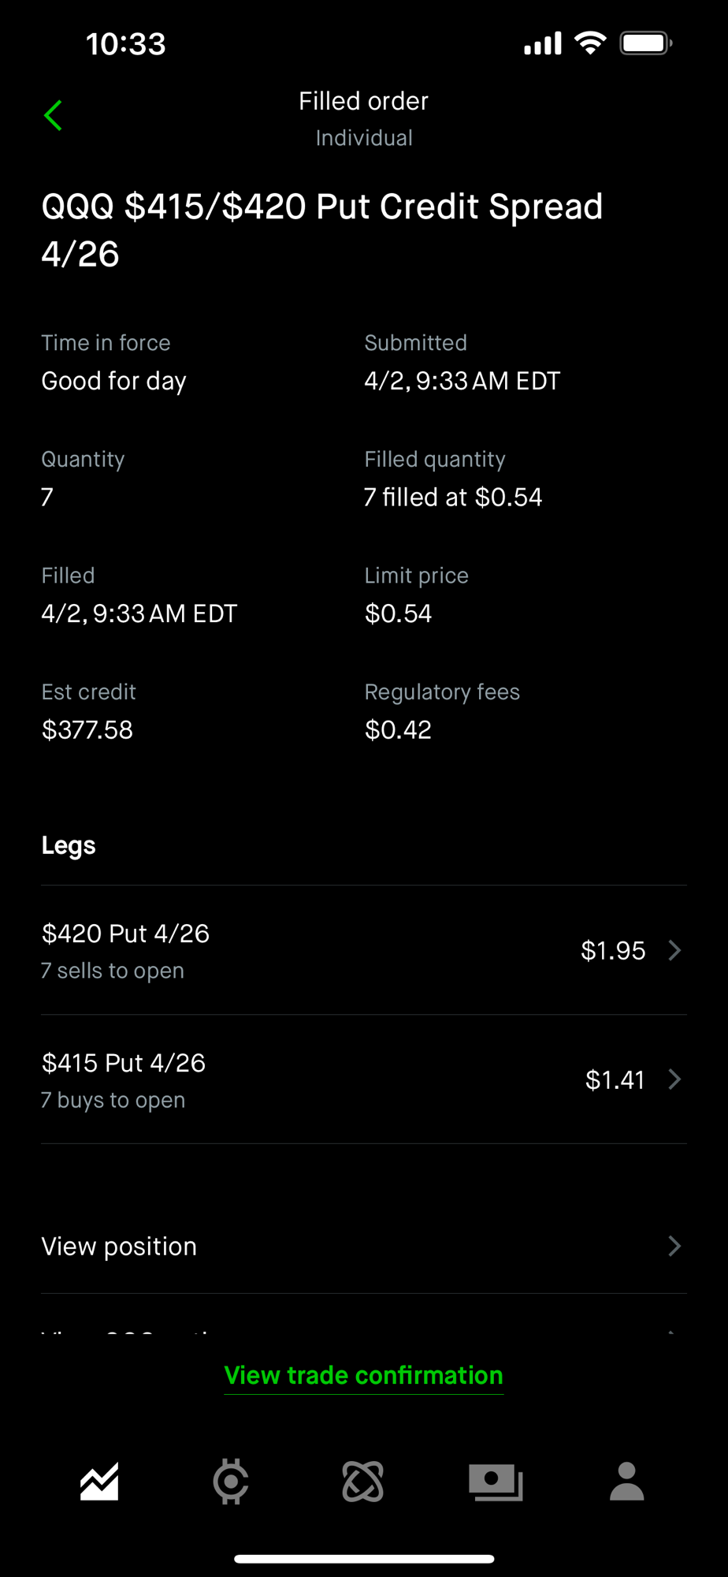Tap the View position label
The image size is (728, 1577).
point(119,1247)
